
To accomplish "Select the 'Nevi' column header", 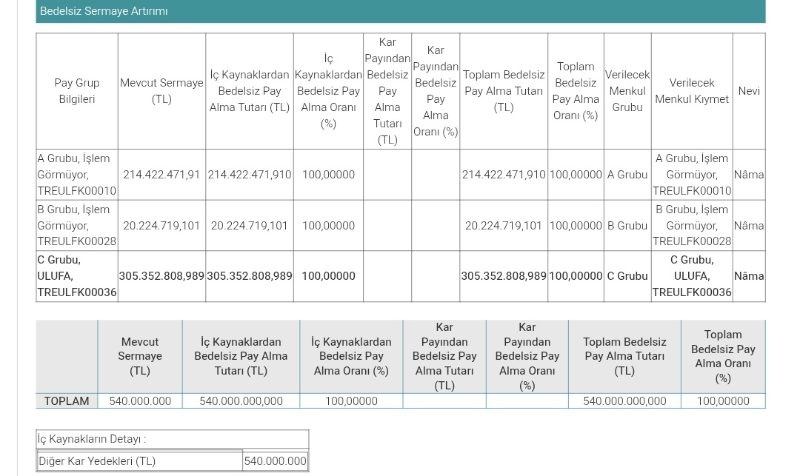I will click(x=749, y=91).
